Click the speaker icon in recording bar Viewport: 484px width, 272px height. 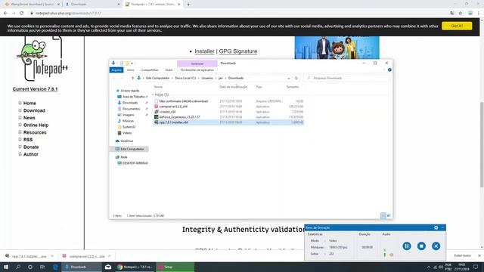click(x=391, y=255)
